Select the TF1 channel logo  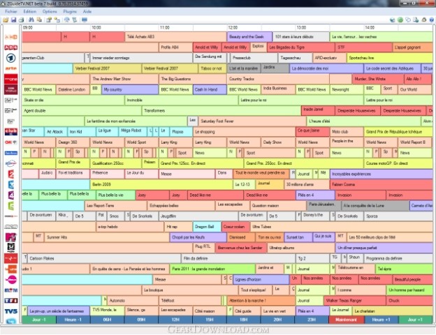pyautogui.click(x=11, y=301)
